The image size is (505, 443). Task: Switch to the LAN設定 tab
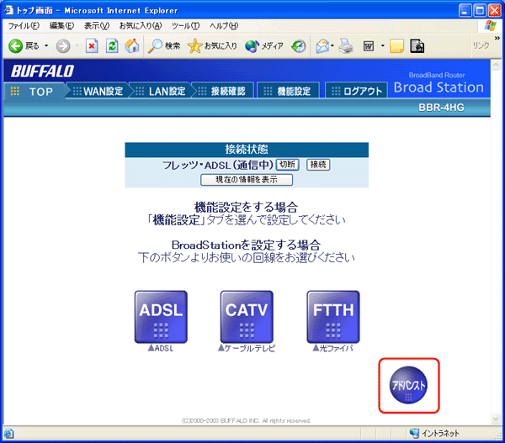(161, 92)
